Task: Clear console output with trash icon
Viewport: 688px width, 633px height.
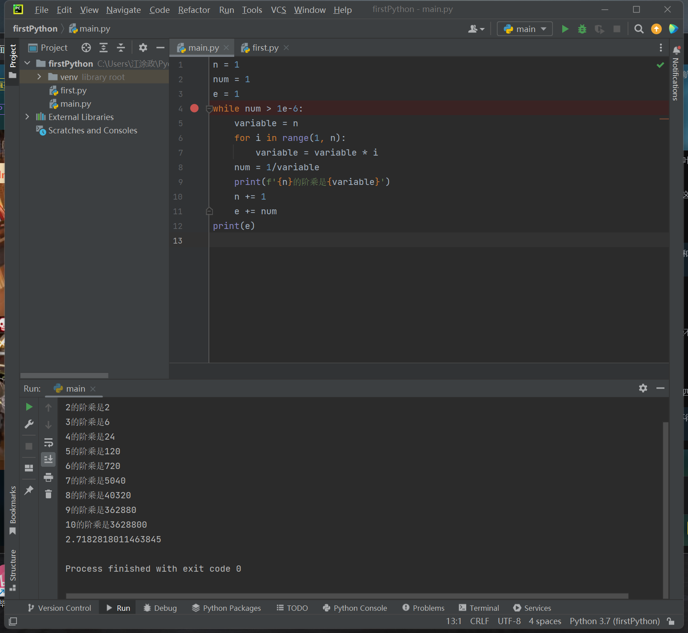Action: 48,494
